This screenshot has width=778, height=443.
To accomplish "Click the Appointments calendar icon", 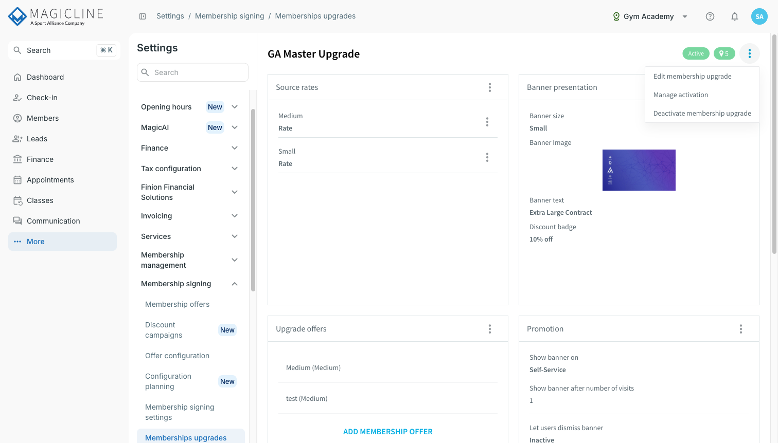I will tap(17, 180).
